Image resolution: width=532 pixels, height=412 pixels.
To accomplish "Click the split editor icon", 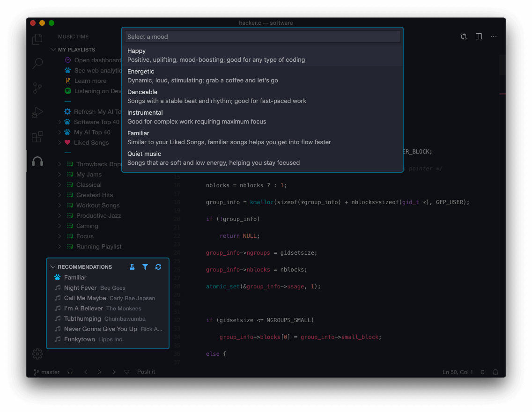I will point(479,37).
